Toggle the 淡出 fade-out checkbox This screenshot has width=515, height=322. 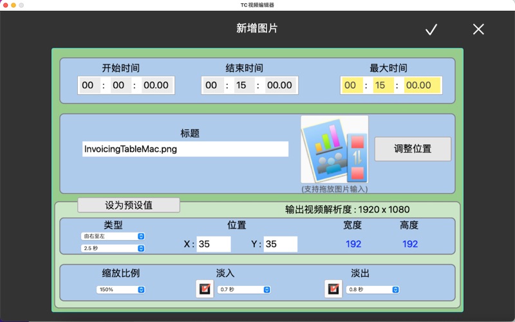[x=333, y=289]
